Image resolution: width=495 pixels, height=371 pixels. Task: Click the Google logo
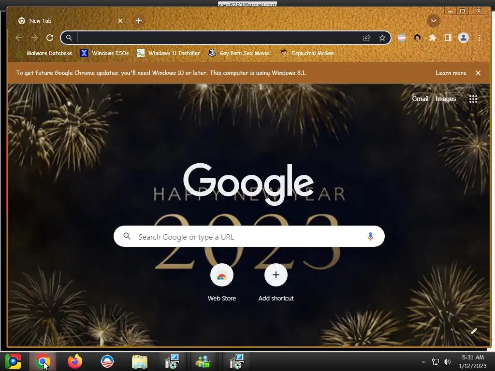248,184
